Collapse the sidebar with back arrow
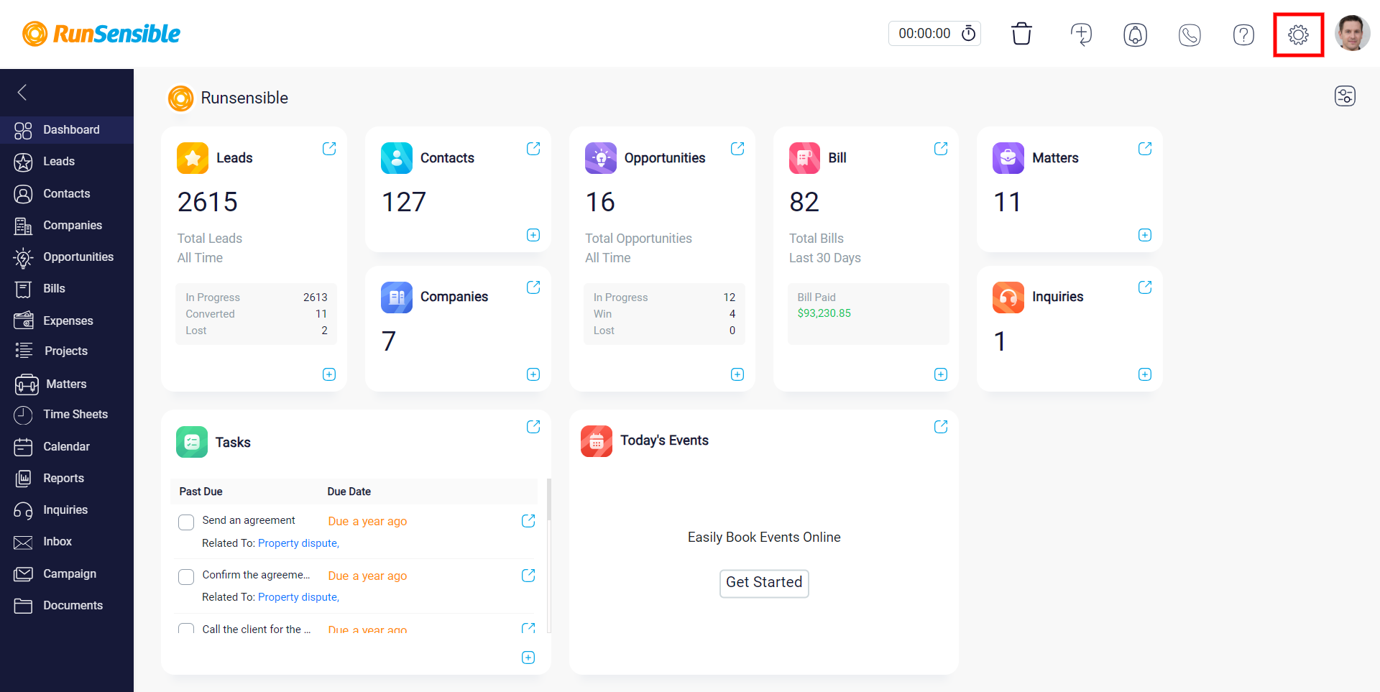Viewport: 1380px width, 692px height. (x=22, y=92)
